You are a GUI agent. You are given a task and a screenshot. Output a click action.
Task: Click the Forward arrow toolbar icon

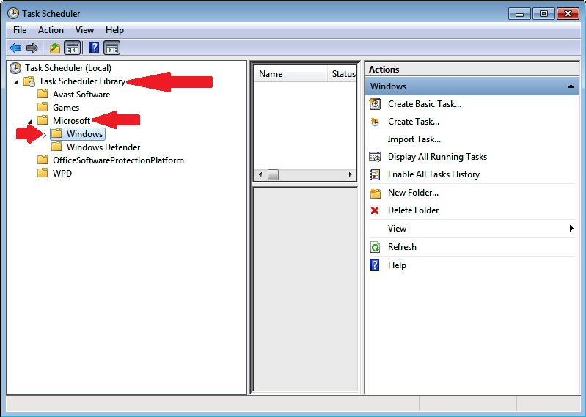(x=32, y=48)
